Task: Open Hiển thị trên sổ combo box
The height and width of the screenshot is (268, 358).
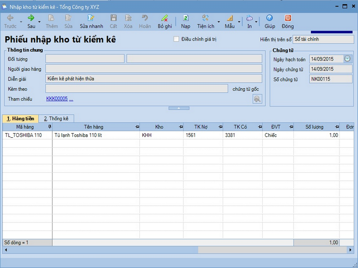Action: click(323, 39)
